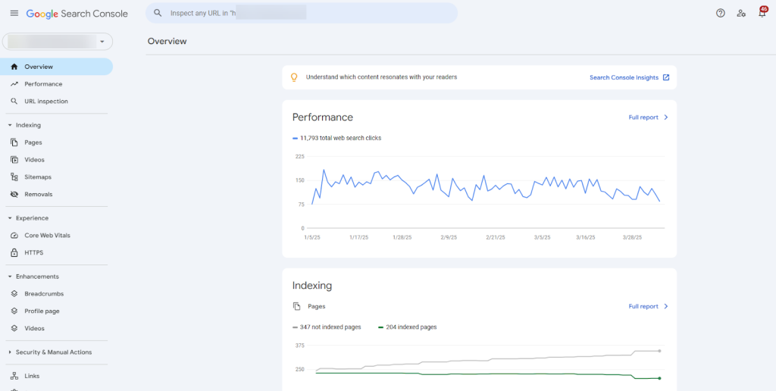This screenshot has height=391, width=776.
Task: Click the Pages icon in the sidebar
Action: [14, 142]
